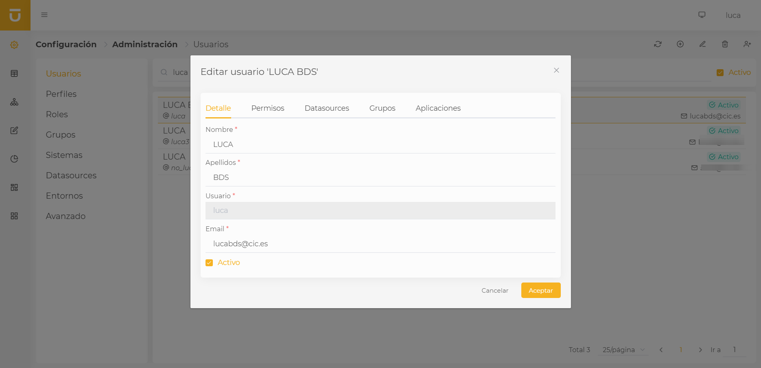761x368 pixels.
Task: Click the settings gear sidebar icon
Action: click(x=14, y=45)
